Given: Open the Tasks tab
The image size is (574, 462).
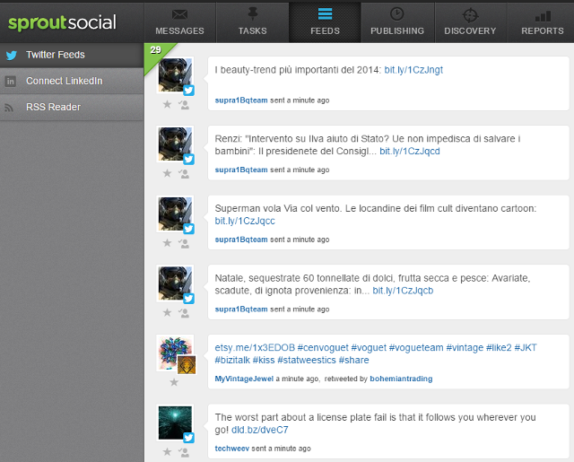Looking at the screenshot, I should 253,22.
